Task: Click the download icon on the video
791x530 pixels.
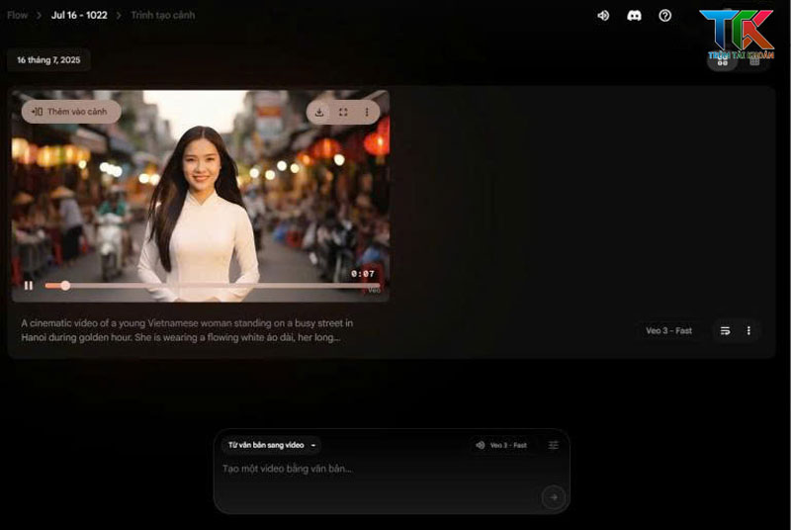Action: coord(319,112)
